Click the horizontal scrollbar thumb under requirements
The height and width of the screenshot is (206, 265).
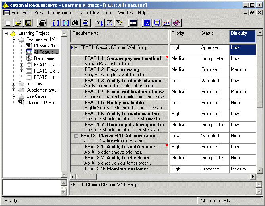[x=86, y=177]
